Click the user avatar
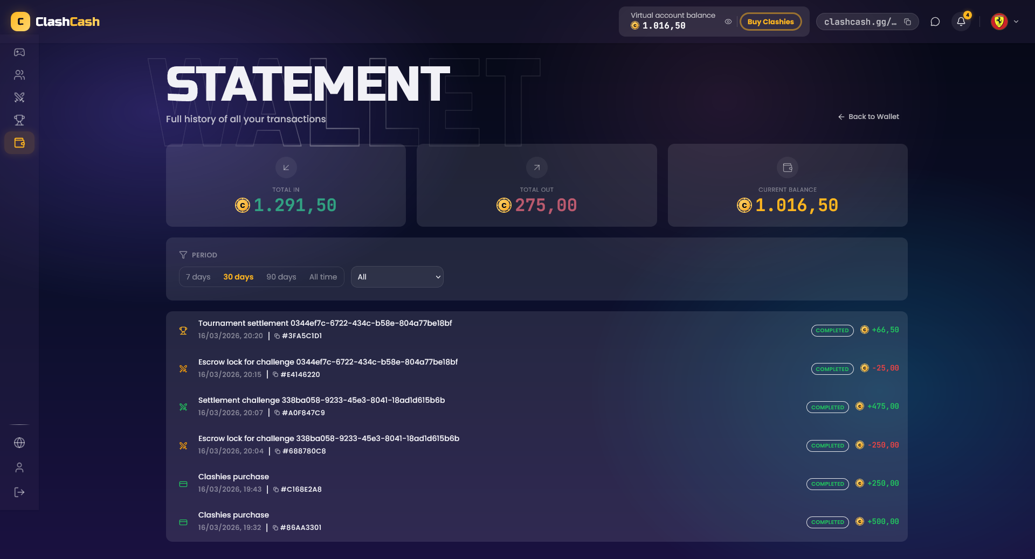This screenshot has height=559, width=1035. (999, 22)
